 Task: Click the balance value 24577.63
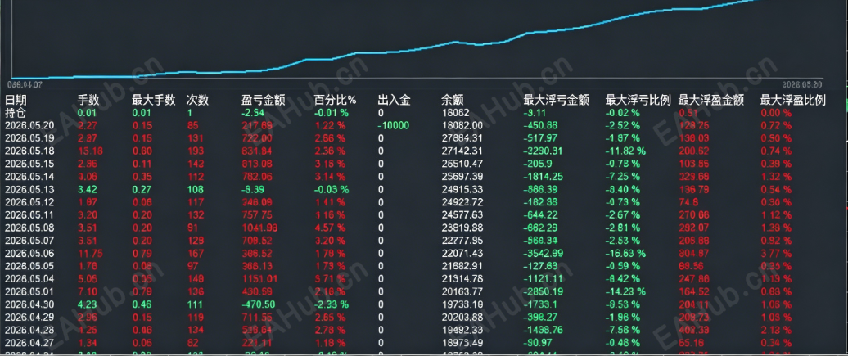coord(462,214)
